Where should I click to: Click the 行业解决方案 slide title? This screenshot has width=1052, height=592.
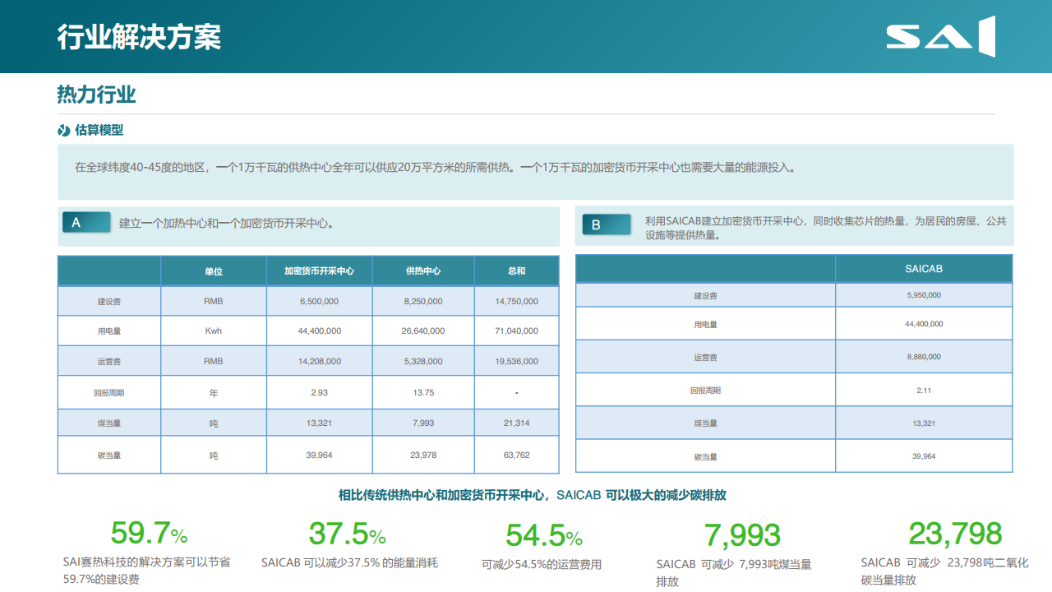pyautogui.click(x=139, y=37)
